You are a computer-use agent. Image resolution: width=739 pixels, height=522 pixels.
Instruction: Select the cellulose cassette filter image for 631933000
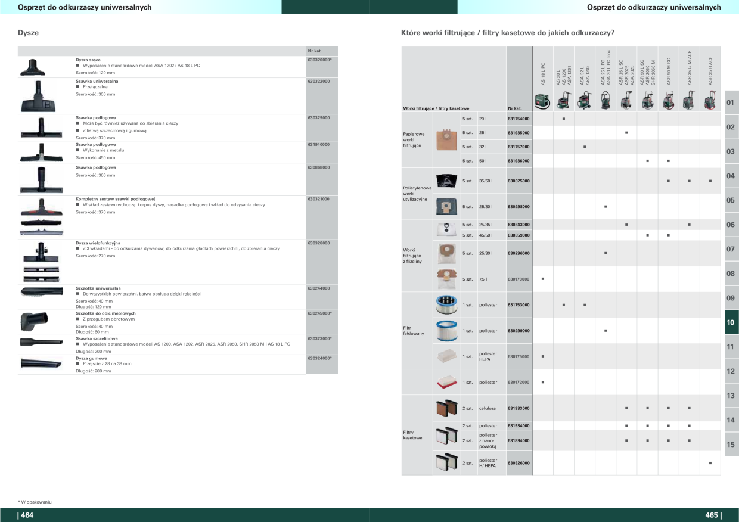coord(446,408)
